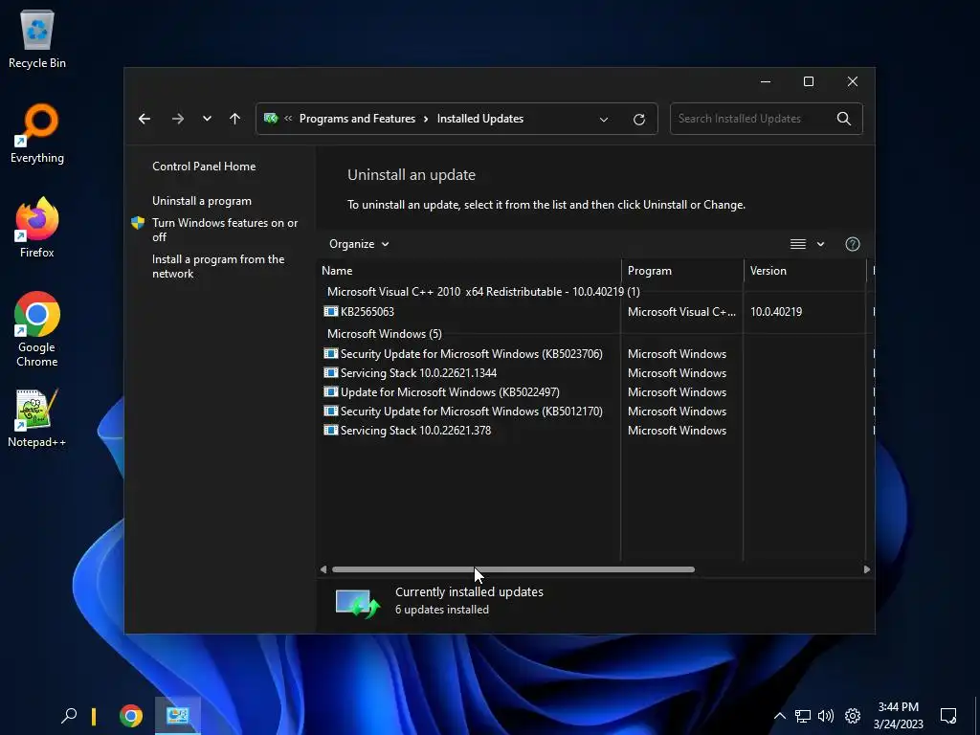Screen dimensions: 980x735
Task: Select the KB2565063 update row
Action: tap(596, 311)
